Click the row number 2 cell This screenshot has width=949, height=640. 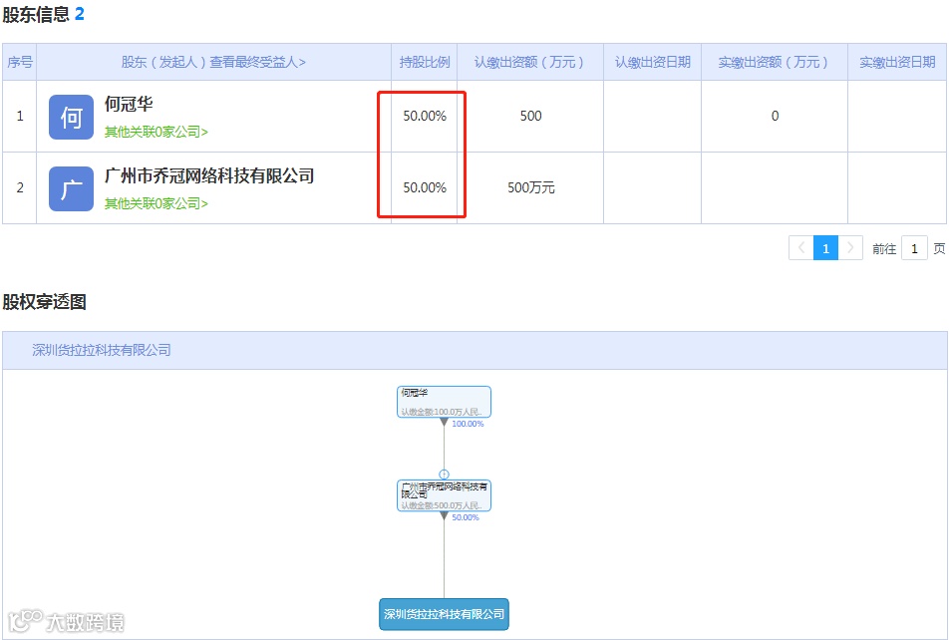[19, 187]
